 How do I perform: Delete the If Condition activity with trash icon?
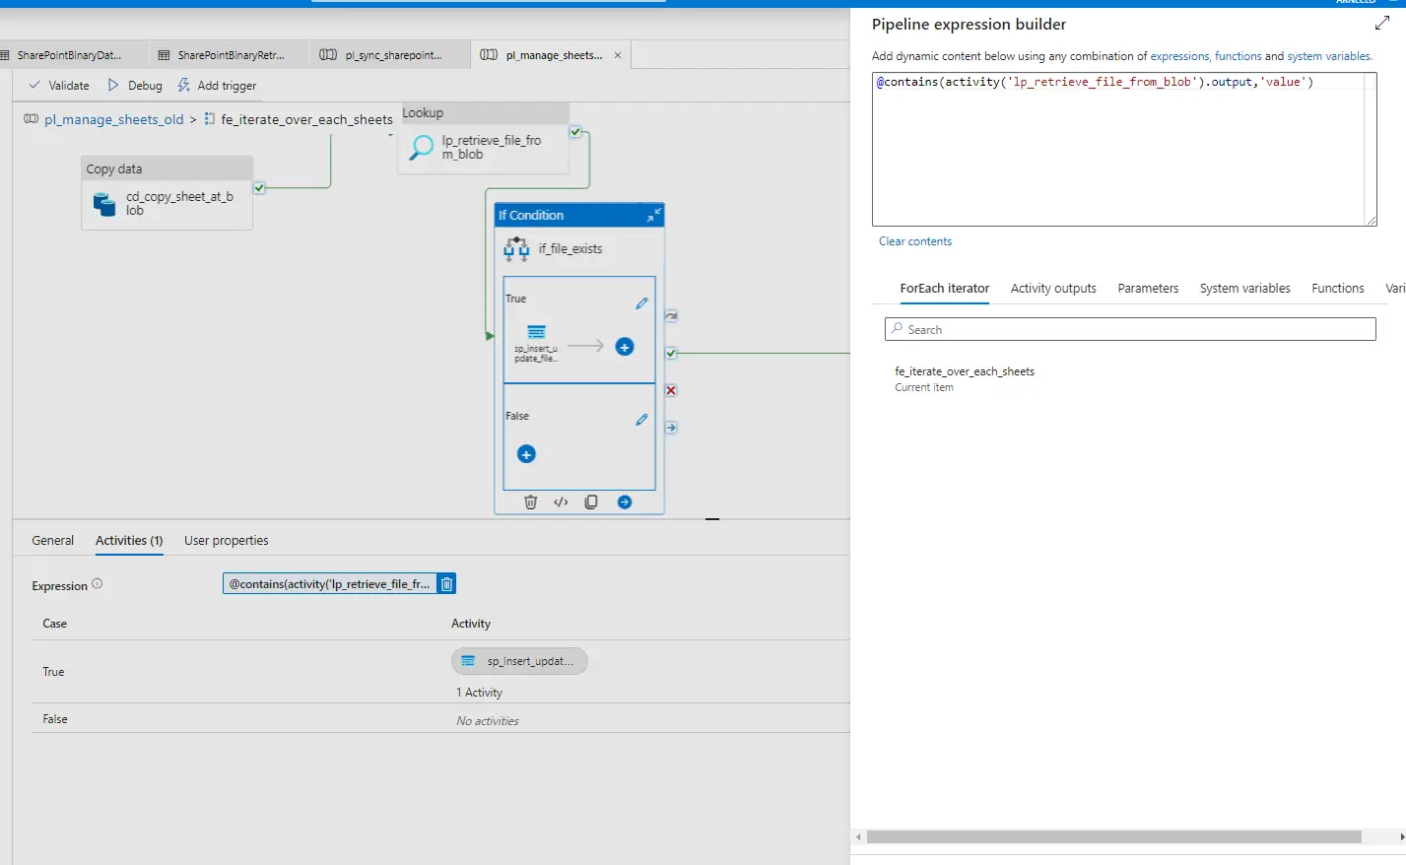coord(531,502)
